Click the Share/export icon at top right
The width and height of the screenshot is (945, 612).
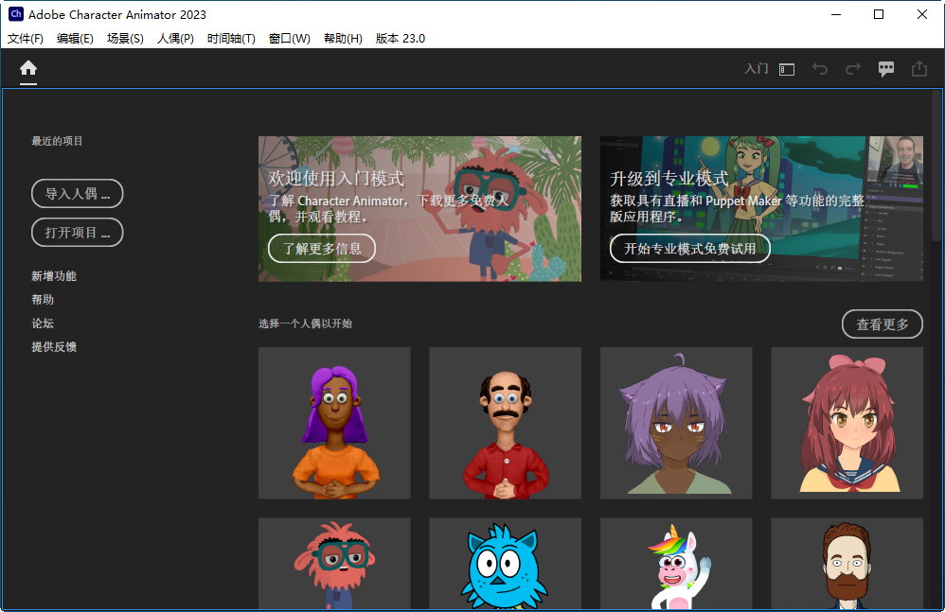(x=918, y=68)
